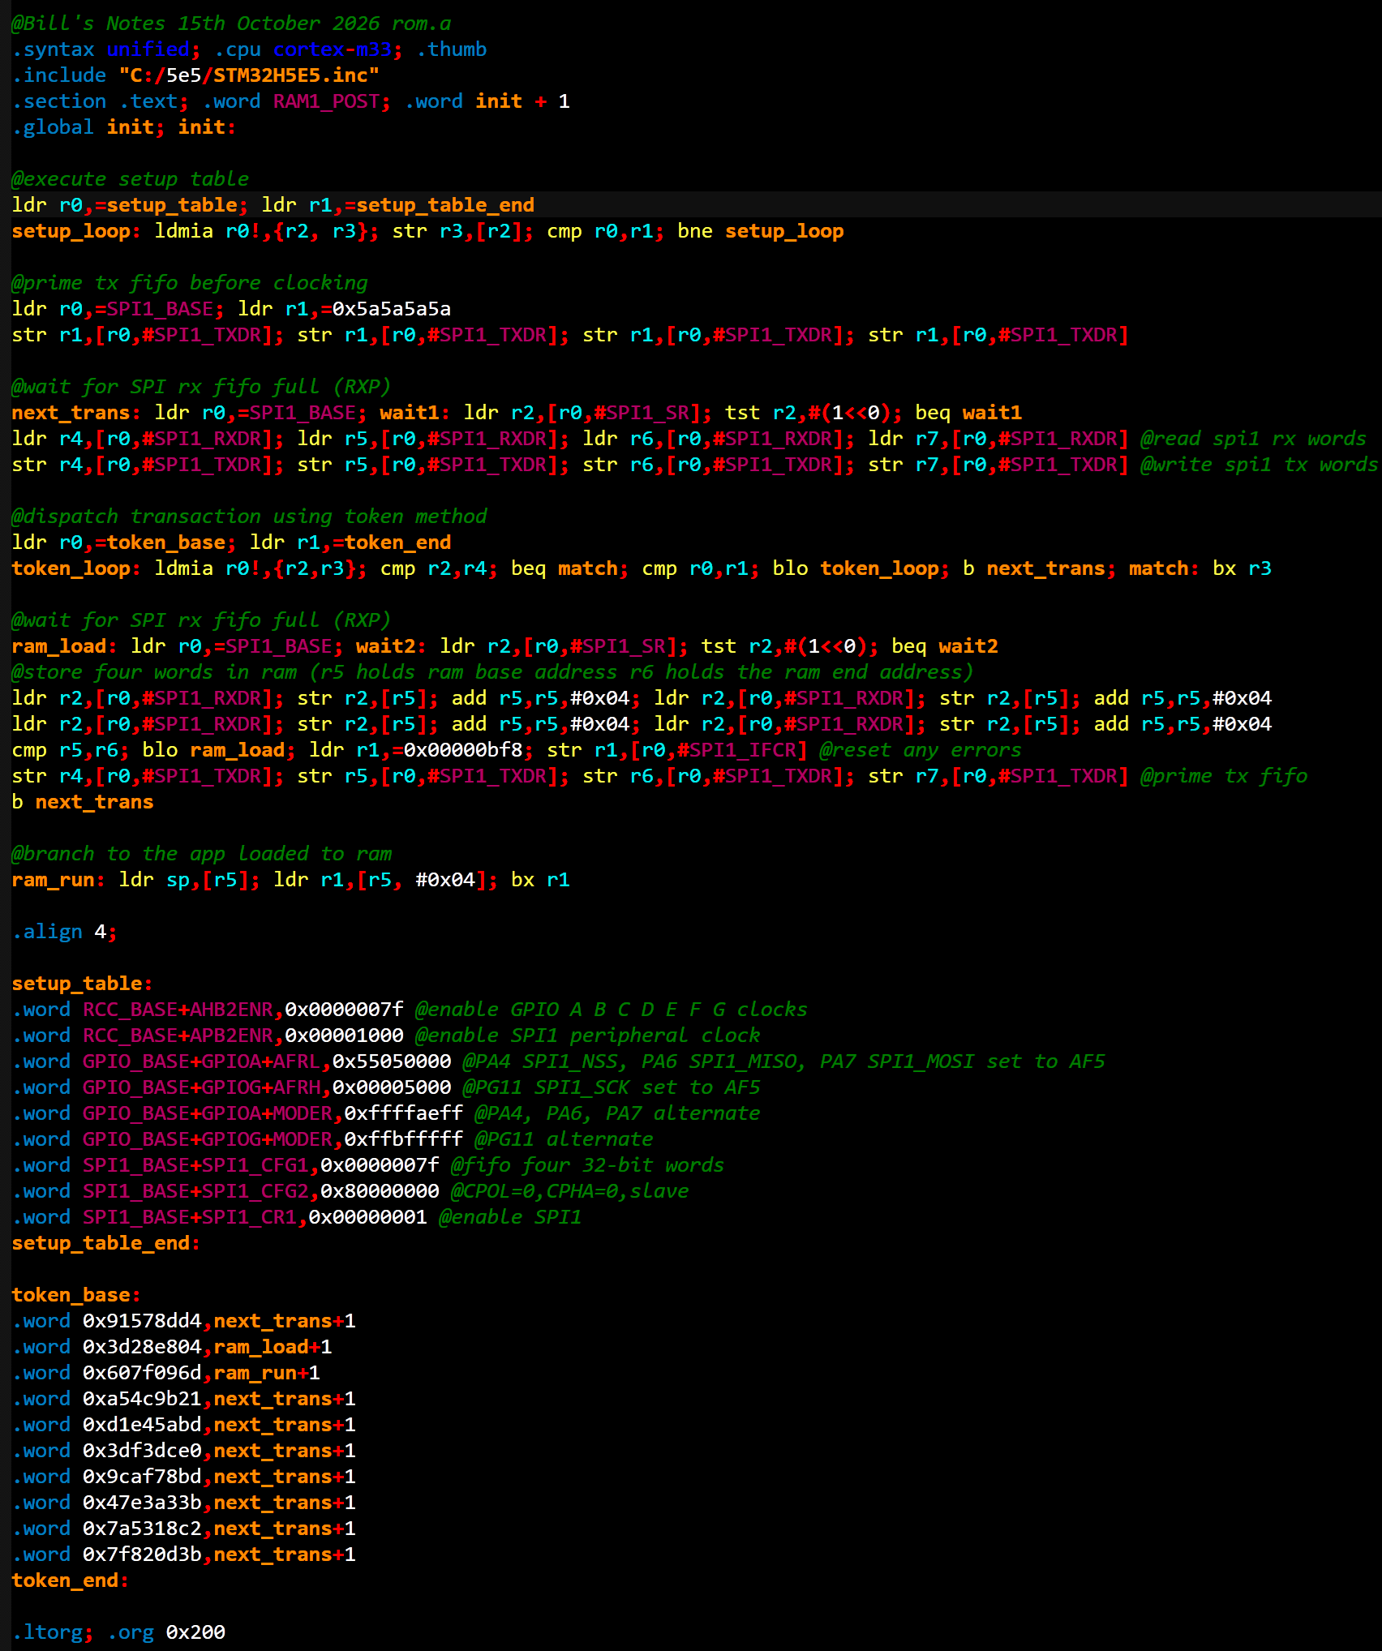This screenshot has width=1382, height=1651.
Task: Click the "token_base:" label
Action: point(76,1295)
